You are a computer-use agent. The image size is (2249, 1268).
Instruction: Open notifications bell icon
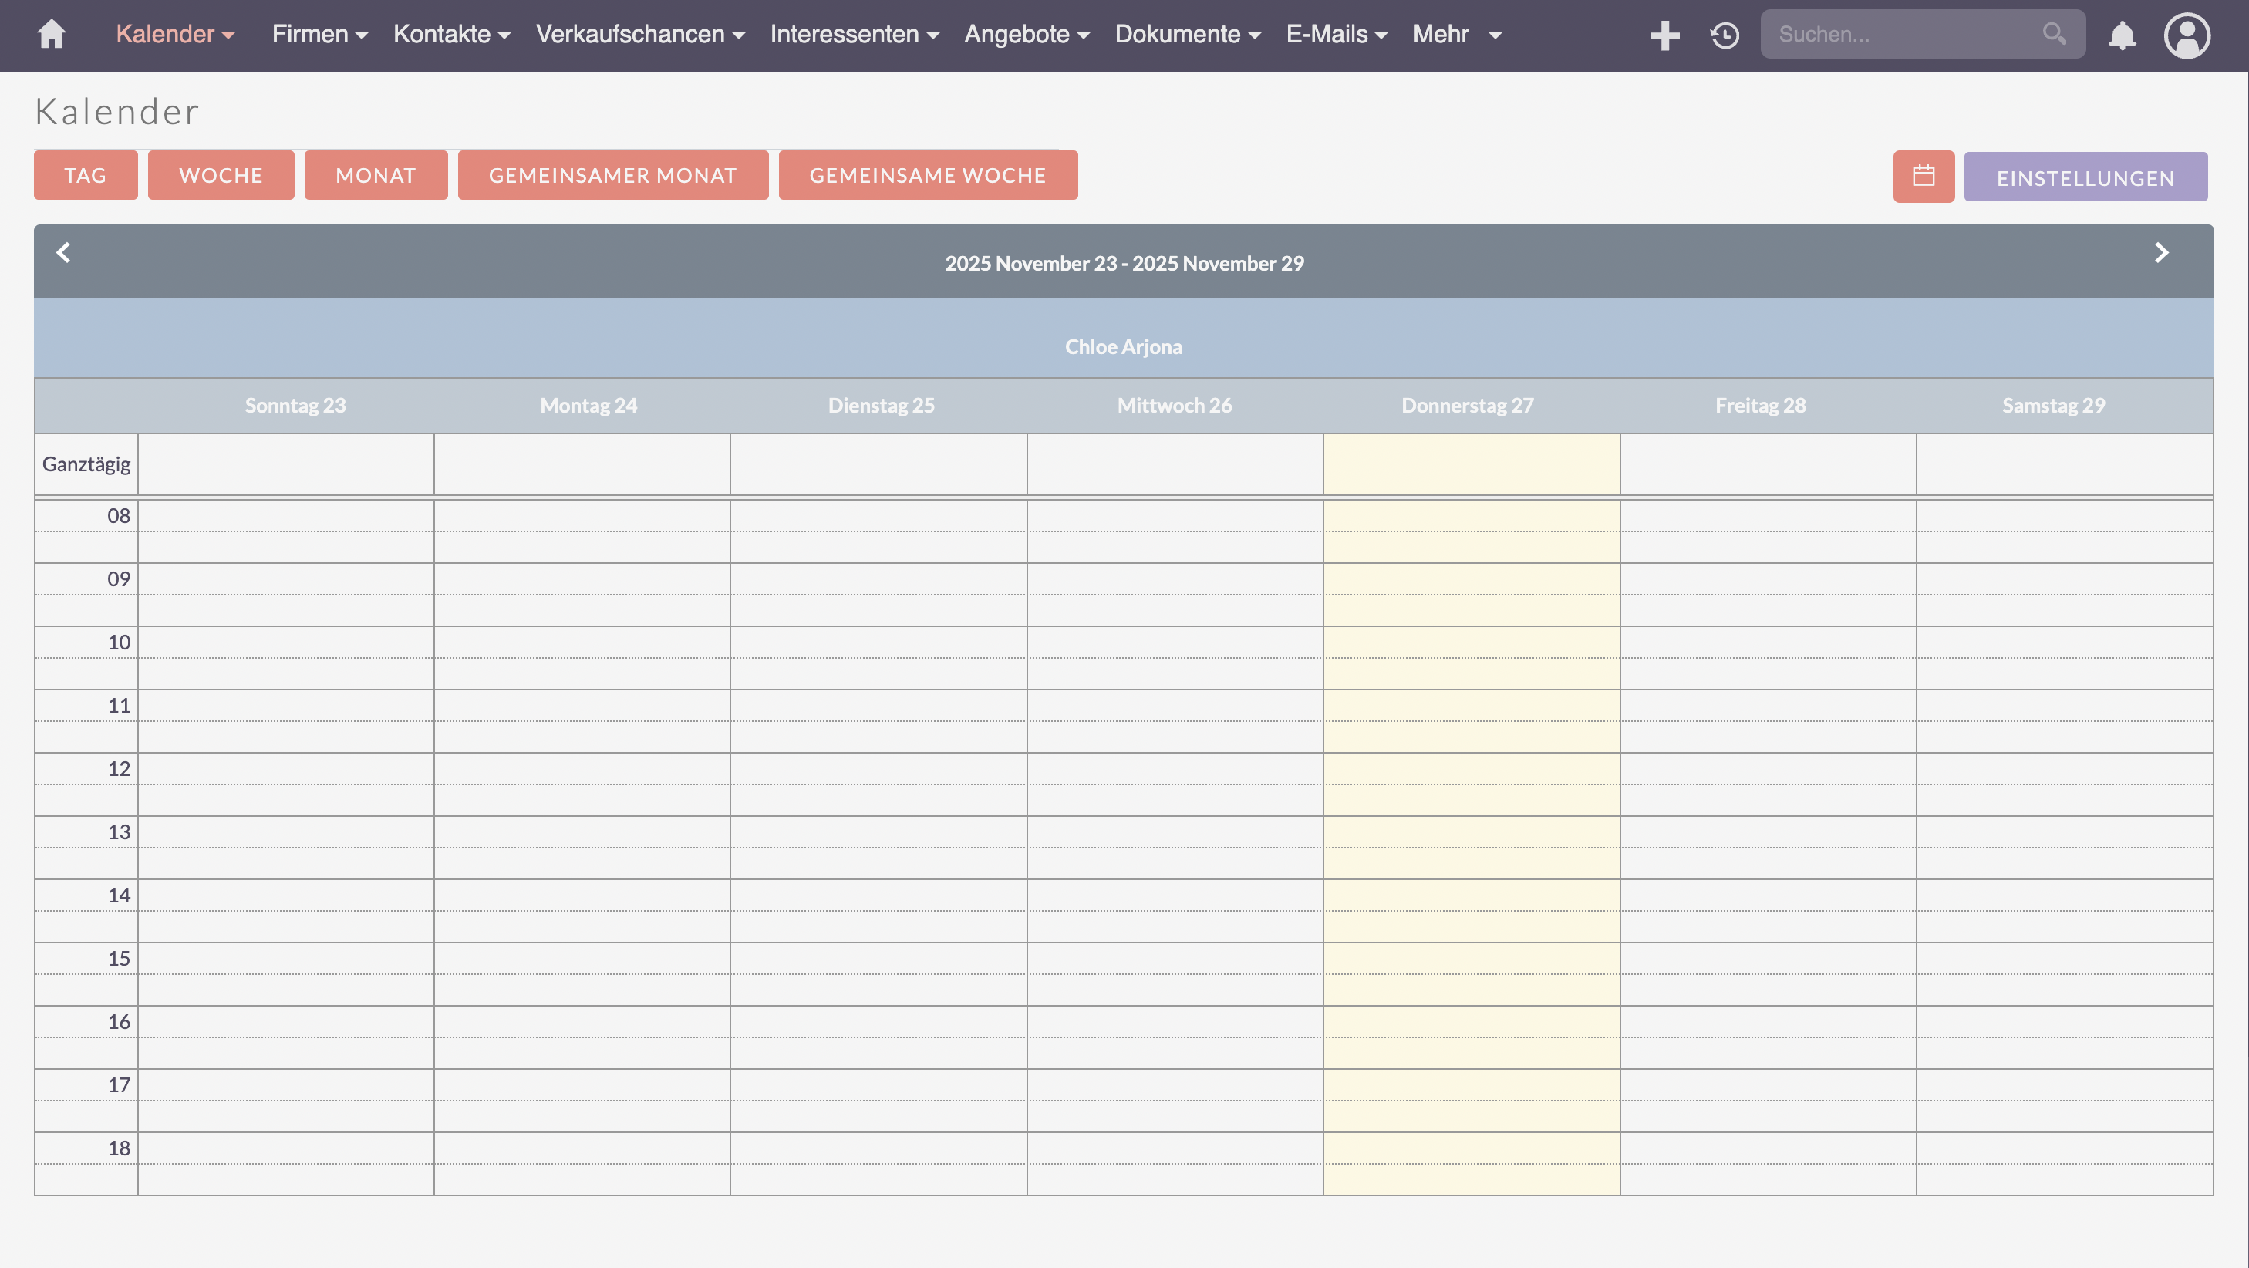click(x=2122, y=35)
